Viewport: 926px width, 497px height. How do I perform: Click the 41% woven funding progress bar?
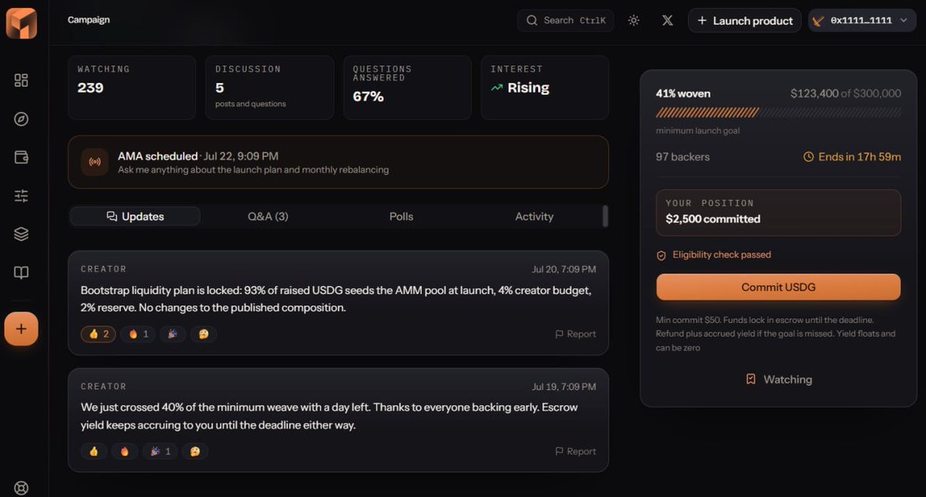[x=779, y=112]
